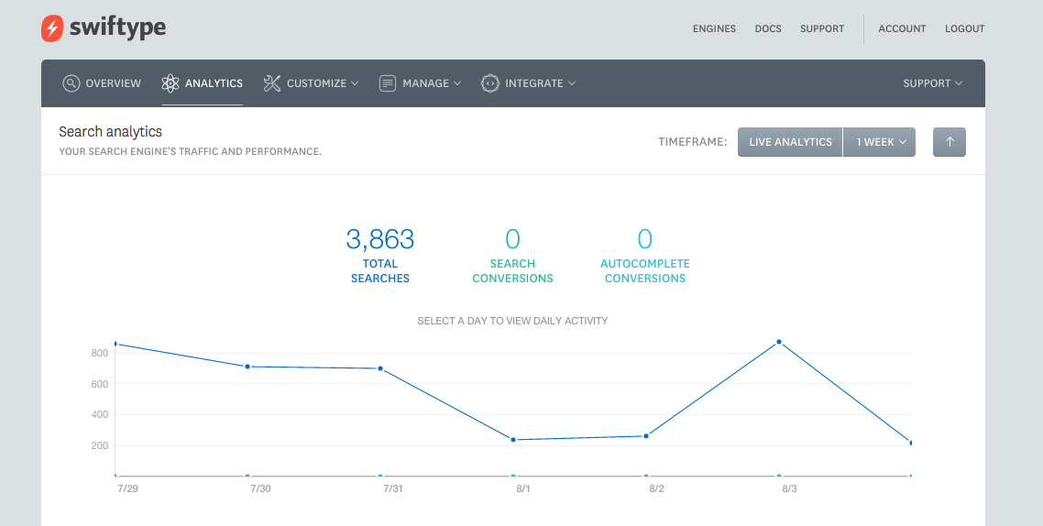
Task: Select the 7/31 searches data point
Action: coord(380,368)
